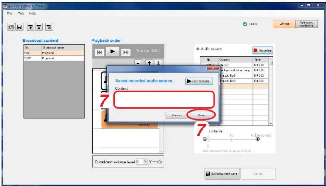Click into the Content text field

(x=164, y=100)
